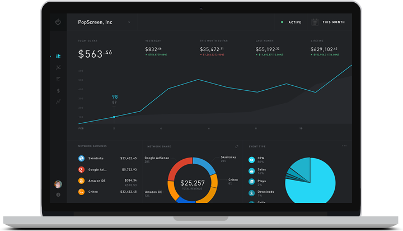Select the Lifetime revenue stat
The height and width of the screenshot is (231, 403).
point(329,50)
